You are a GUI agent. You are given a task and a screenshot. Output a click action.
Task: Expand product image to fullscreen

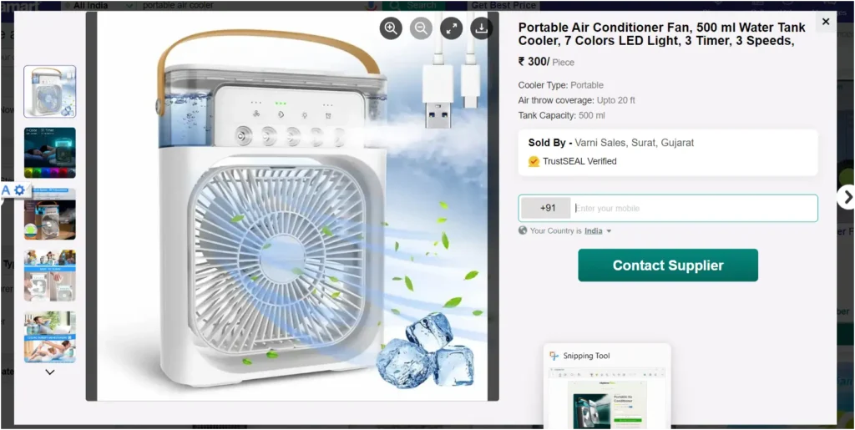click(452, 28)
